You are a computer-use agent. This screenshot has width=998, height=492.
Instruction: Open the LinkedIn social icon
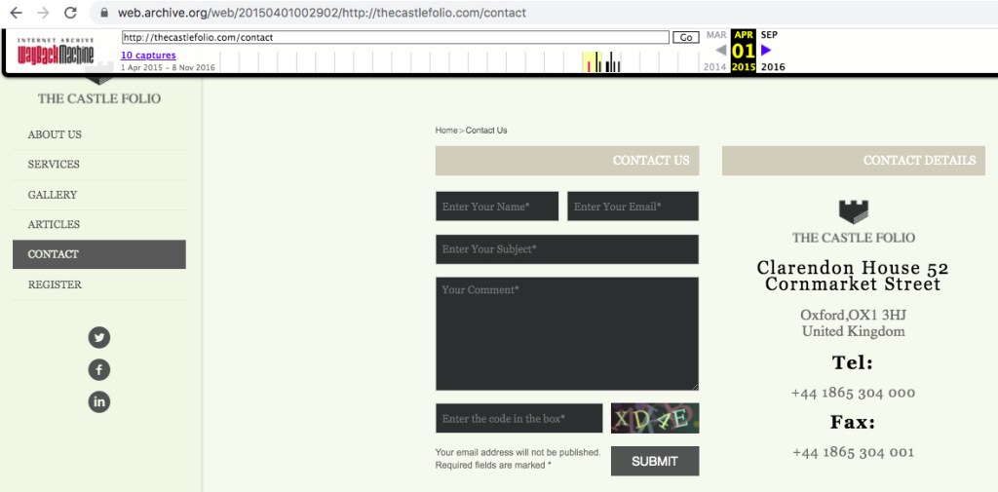(99, 401)
